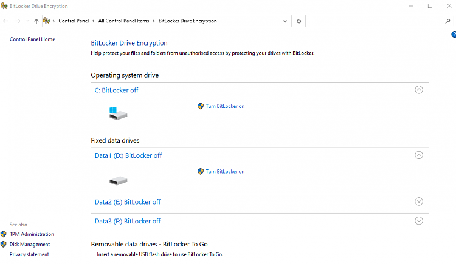Image resolution: width=456 pixels, height=264 pixels.
Task: Click the Data3 (F:) BitLocker off heading
Action: tap(128, 222)
